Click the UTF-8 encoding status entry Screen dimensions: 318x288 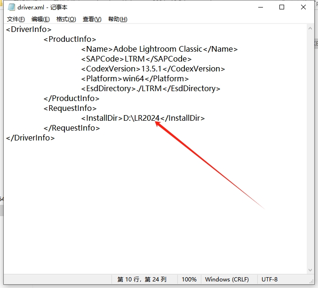270,280
